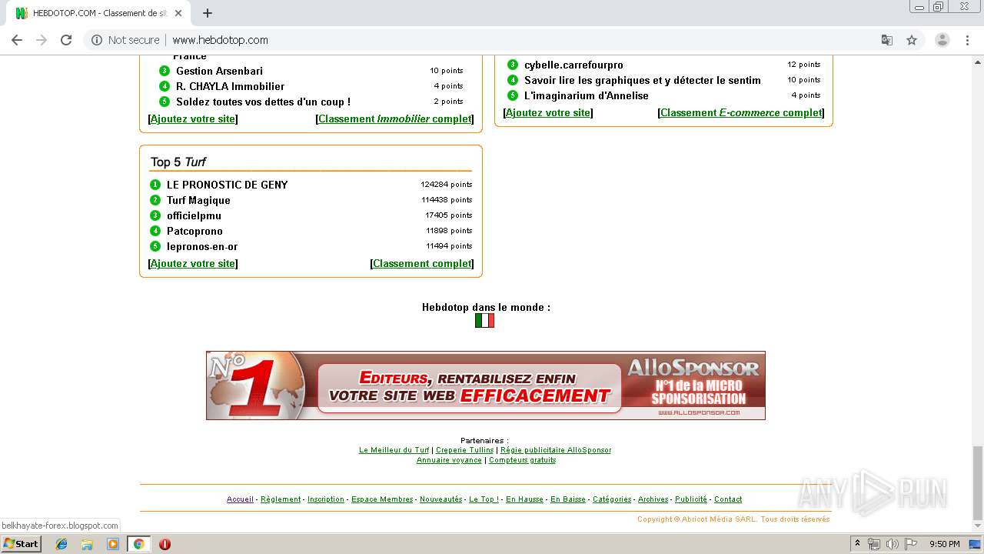The image size is (984, 554).
Task: Open cybelle.carrefourpro entry
Action: tap(573, 65)
